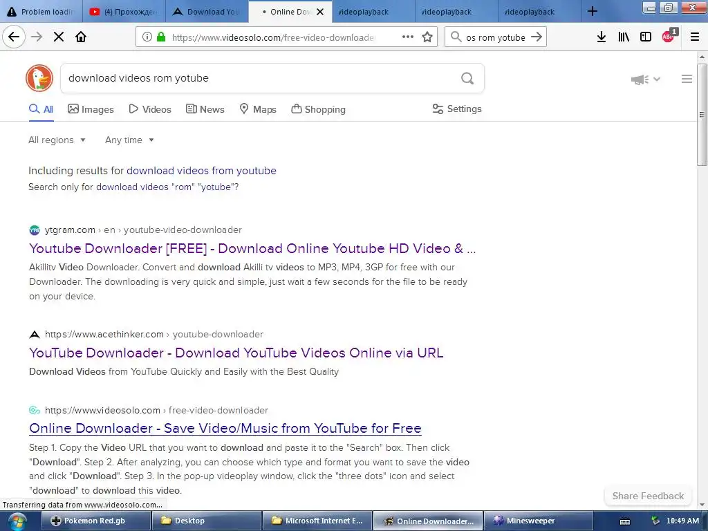Open the Downloads arrow icon
This screenshot has width=708, height=531.
tap(602, 37)
